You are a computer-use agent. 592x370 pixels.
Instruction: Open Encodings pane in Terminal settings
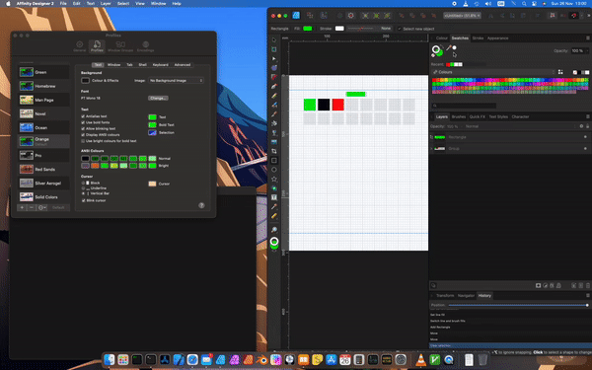[x=145, y=46]
